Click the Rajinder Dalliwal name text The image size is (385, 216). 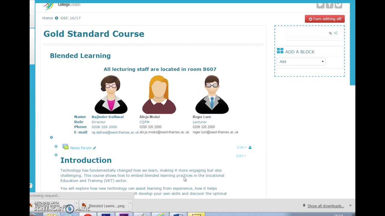point(108,117)
